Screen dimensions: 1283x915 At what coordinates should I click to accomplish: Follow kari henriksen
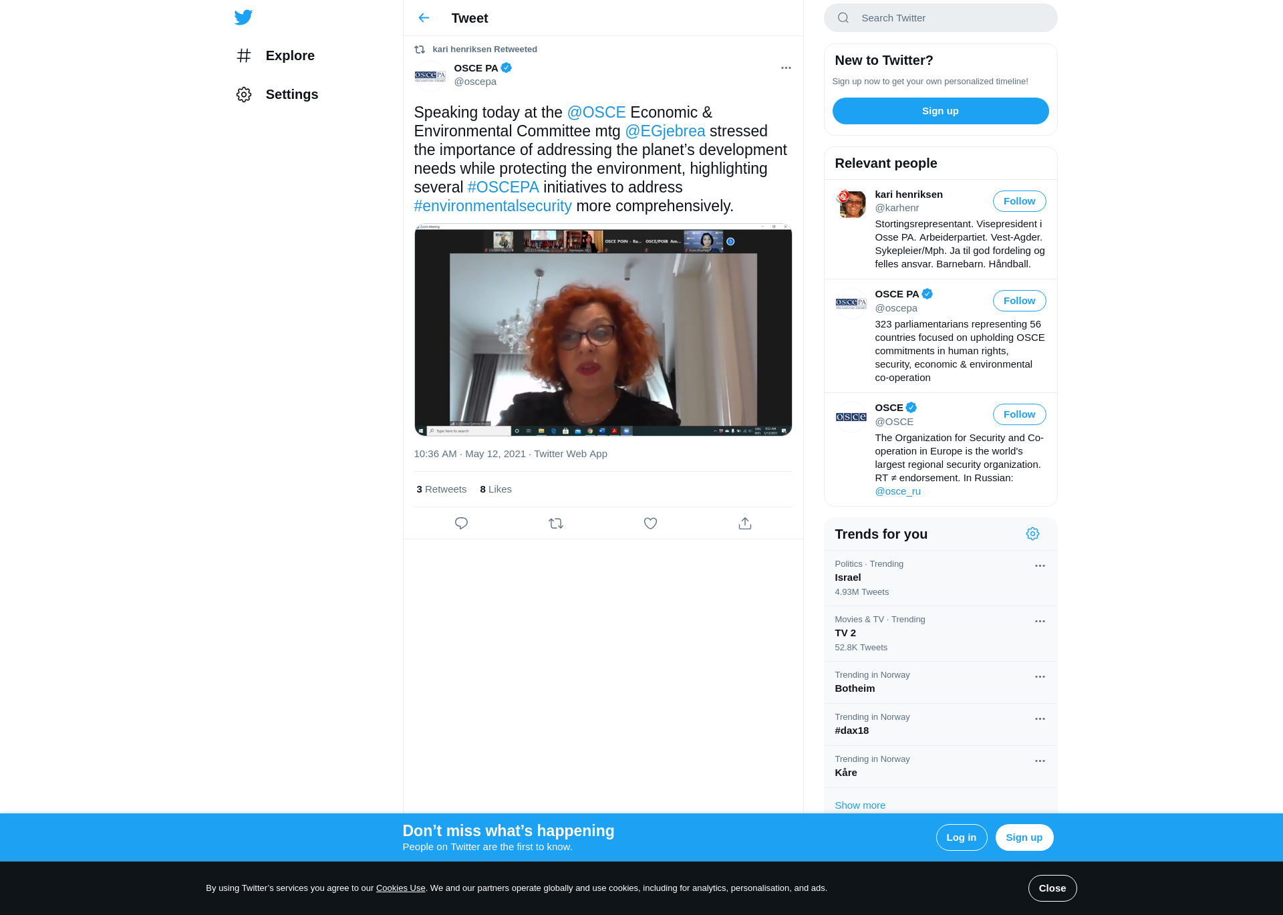coord(1019,201)
